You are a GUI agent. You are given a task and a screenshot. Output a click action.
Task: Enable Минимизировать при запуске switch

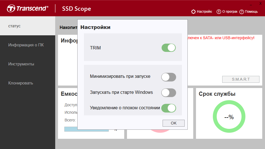(x=169, y=77)
